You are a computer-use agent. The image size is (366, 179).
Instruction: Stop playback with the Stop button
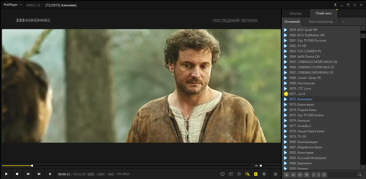17,174
